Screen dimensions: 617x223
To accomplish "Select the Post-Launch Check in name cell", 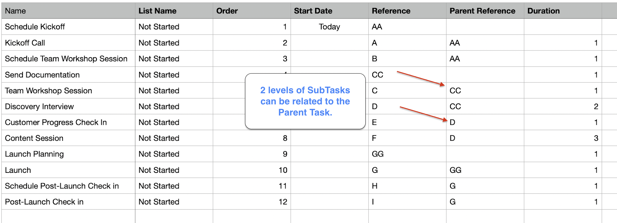I will pyautogui.click(x=68, y=202).
